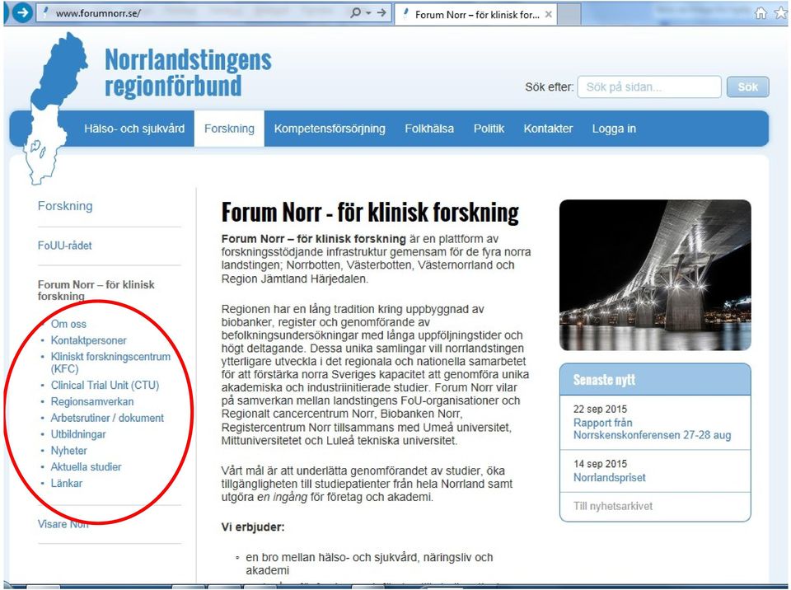Open the Forskning sidebar heading link
Image resolution: width=791 pixels, height=590 pixels.
click(x=65, y=206)
